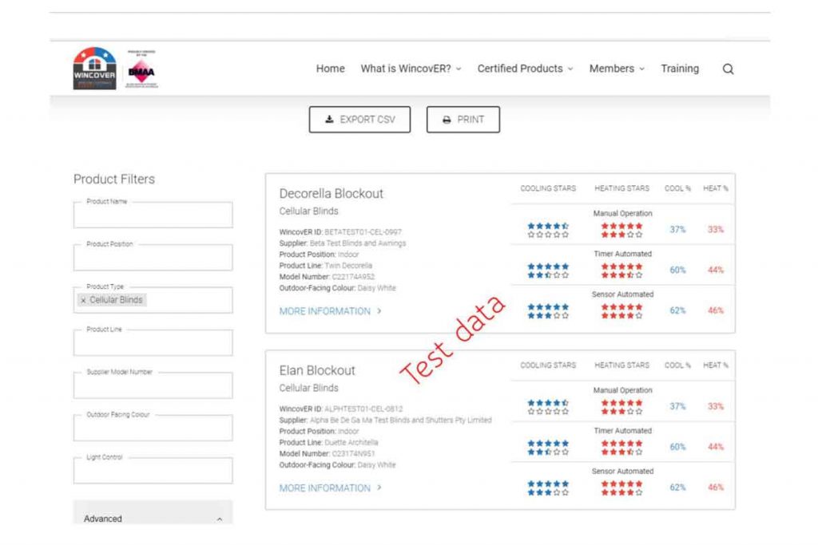Image resolution: width=818 pixels, height=545 pixels.
Task: Click Decorella Sensor Automated heating stars
Action: tap(621, 311)
